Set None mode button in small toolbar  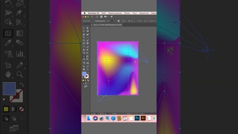pyautogui.click(x=88, y=80)
